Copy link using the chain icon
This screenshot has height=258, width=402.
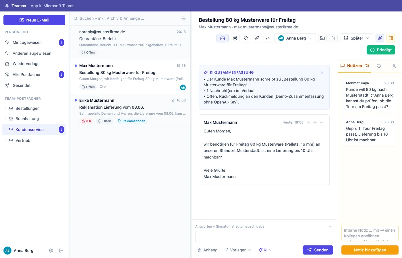[x=257, y=38]
